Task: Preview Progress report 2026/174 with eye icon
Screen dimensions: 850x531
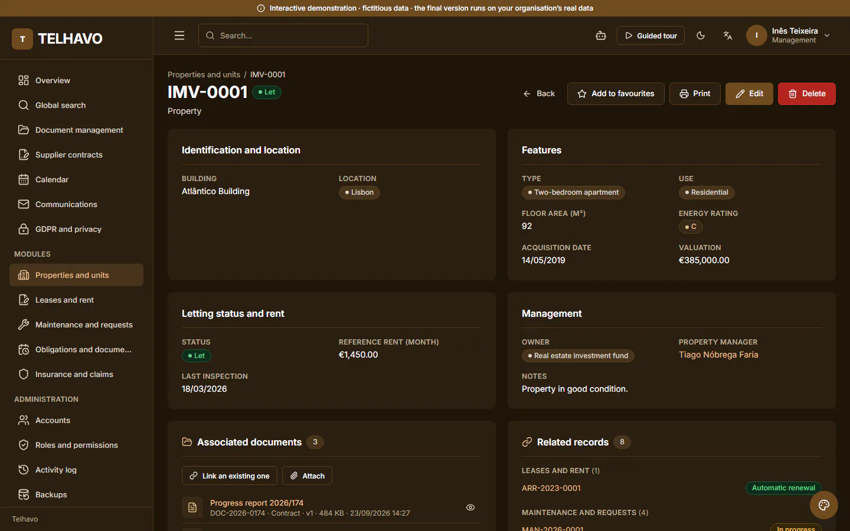Action: coord(470,507)
